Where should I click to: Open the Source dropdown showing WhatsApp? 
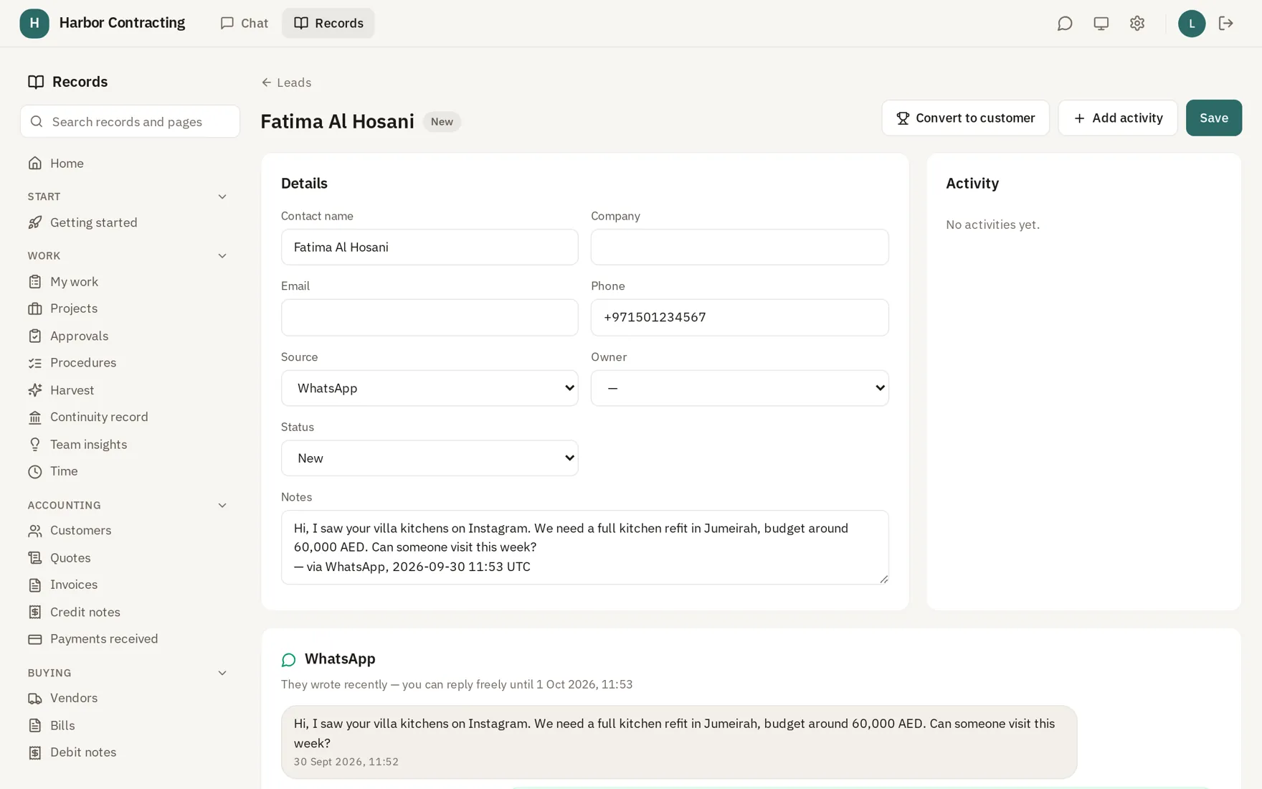click(430, 388)
